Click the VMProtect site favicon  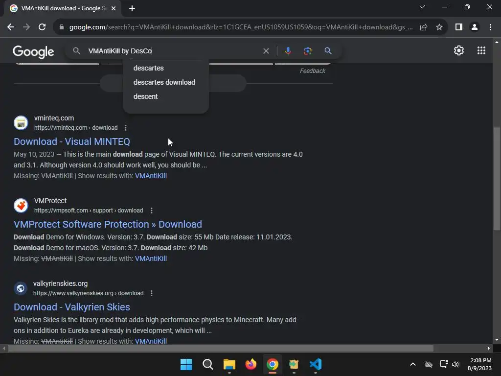[21, 206]
